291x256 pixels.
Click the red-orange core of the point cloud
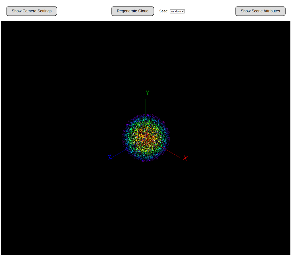pyautogui.click(x=146, y=138)
